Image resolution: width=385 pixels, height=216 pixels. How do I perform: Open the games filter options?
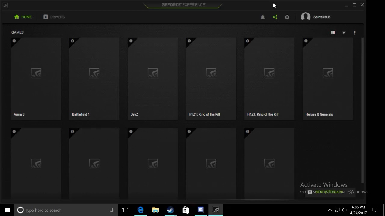pos(344,32)
